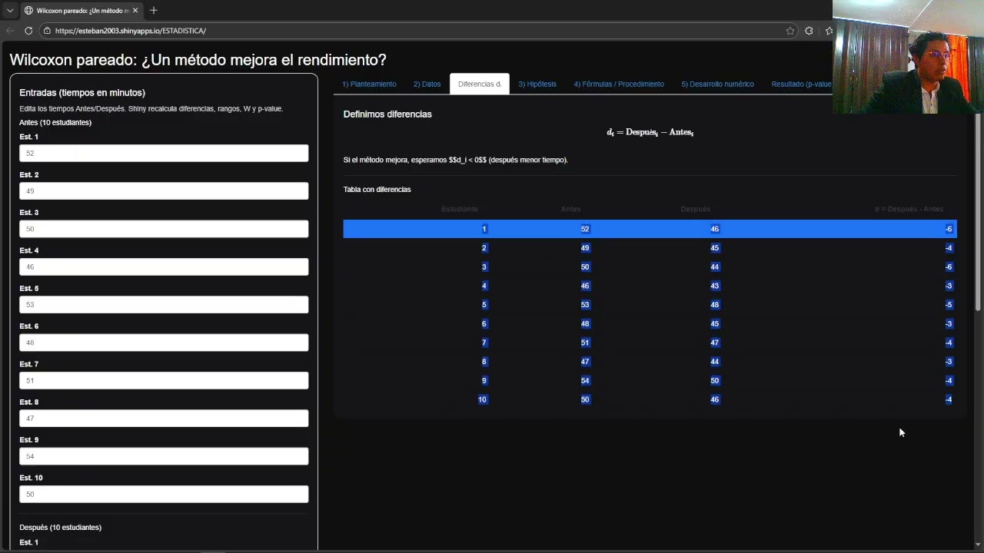Click 'Antes (10 estudiantes)' label
Image resolution: width=984 pixels, height=553 pixels.
[x=55, y=123]
